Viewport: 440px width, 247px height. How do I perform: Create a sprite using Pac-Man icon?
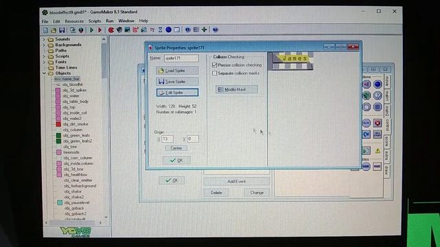[x=111, y=30]
